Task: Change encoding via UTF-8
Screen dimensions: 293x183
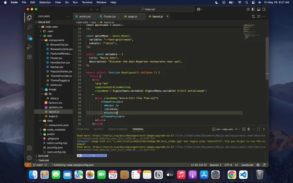Action: tap(228, 165)
